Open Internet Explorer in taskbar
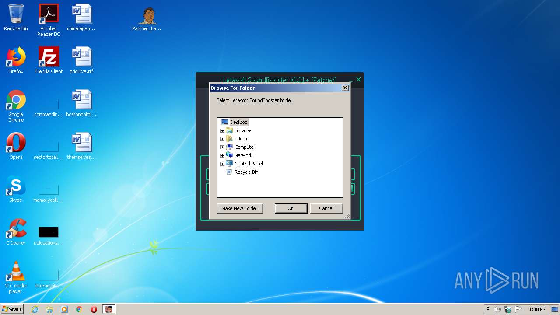 pos(35,309)
